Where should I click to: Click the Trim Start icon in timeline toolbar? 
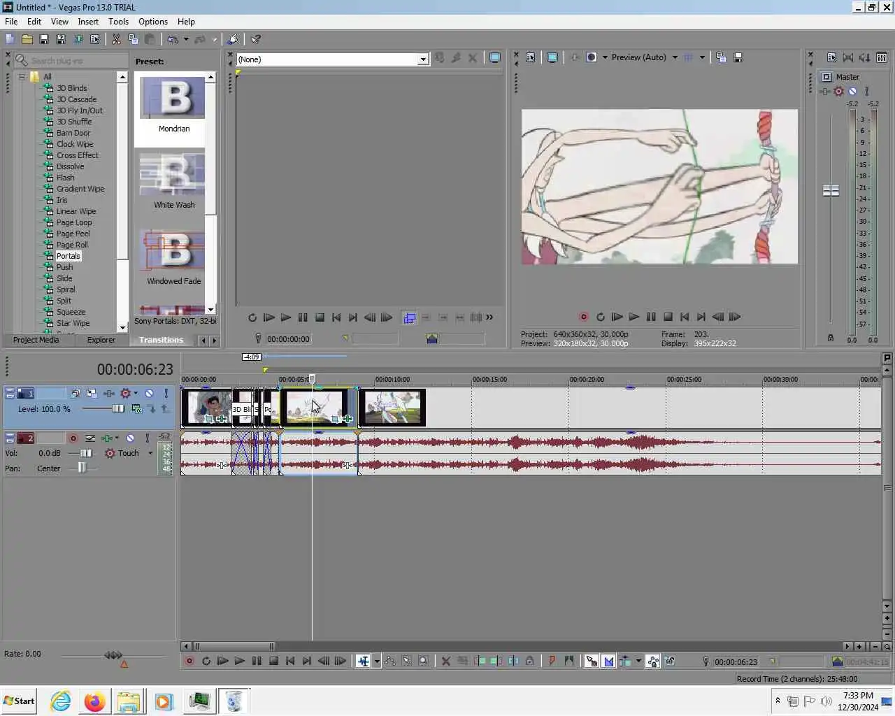click(x=479, y=661)
